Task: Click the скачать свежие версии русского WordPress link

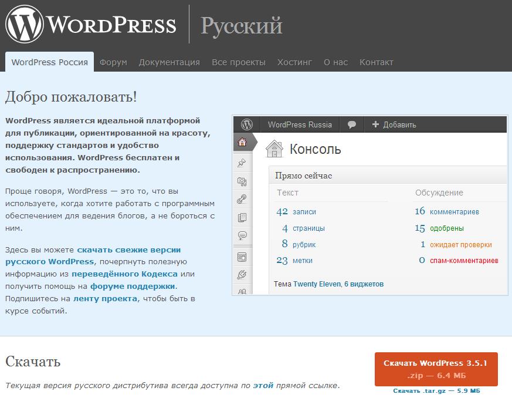Action: pyautogui.click(x=93, y=255)
